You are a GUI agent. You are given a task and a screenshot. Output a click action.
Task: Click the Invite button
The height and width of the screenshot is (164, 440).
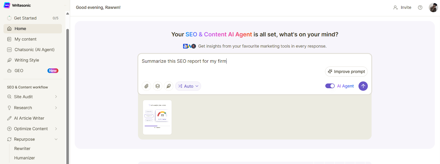402,7
